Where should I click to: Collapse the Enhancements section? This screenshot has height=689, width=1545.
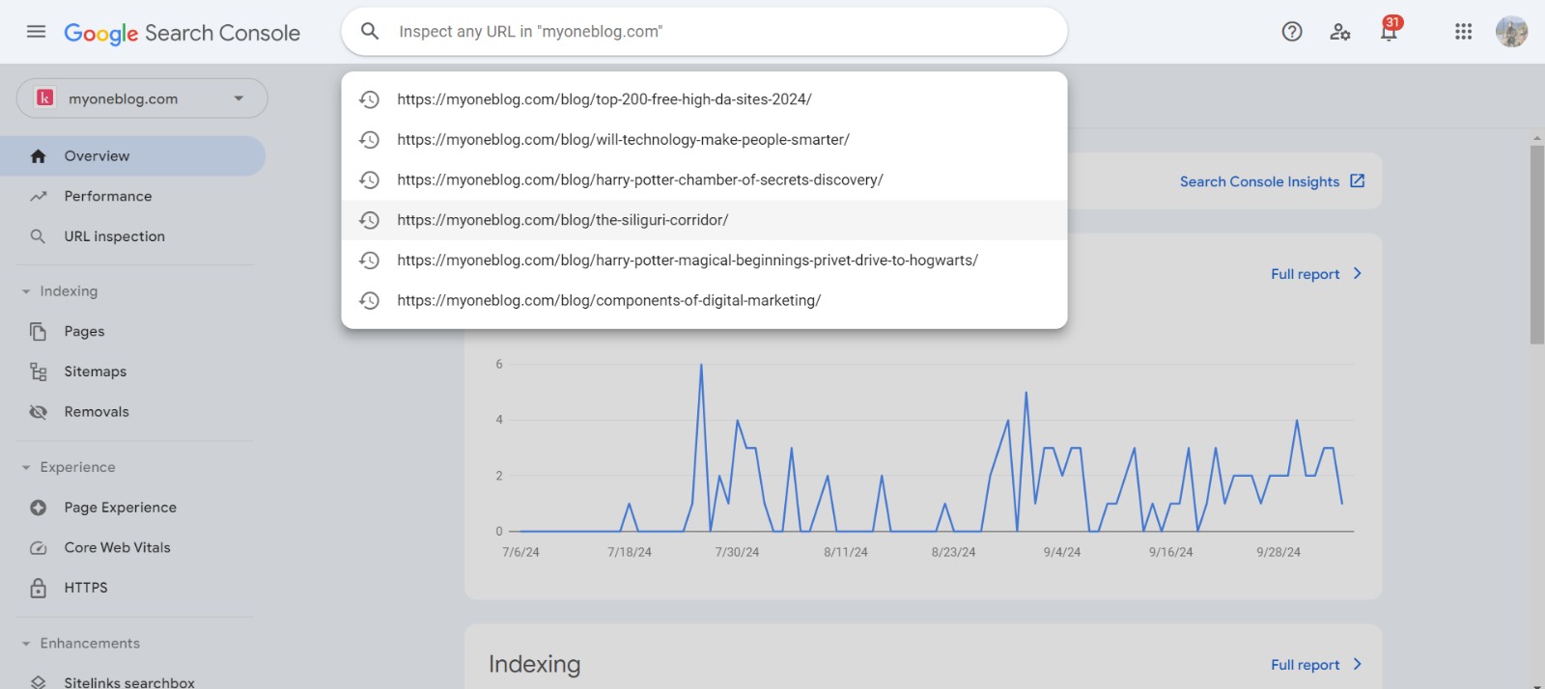click(26, 644)
